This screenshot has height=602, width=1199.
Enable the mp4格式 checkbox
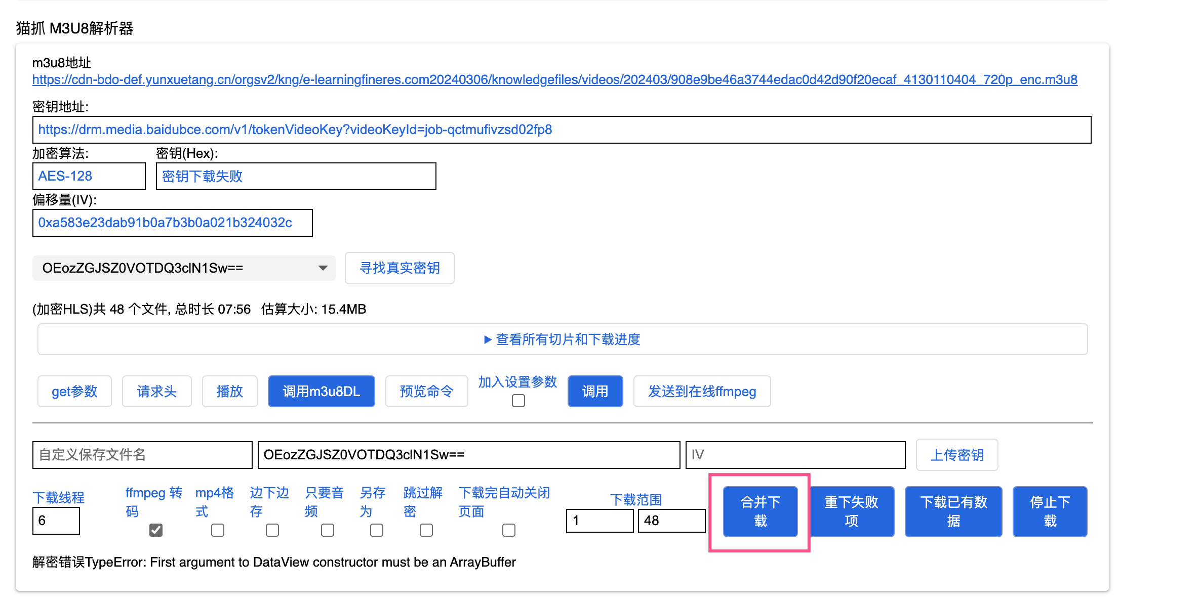tap(218, 530)
